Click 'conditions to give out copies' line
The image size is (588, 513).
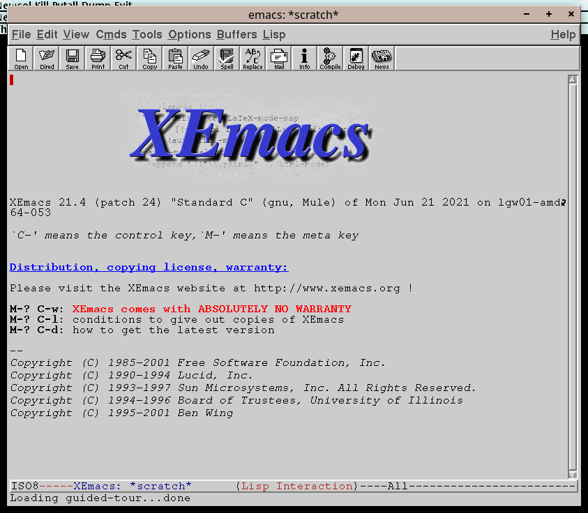[x=208, y=320]
